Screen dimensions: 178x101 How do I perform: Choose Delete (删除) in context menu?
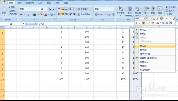pyautogui.click(x=155, y=50)
